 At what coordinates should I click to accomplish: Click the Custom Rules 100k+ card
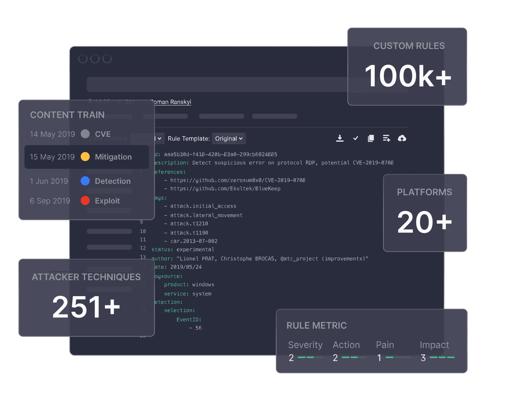point(407,67)
